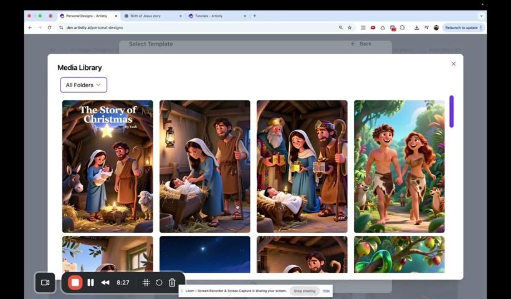The image size is (511, 299).
Task: Click the Media Library scrollbar
Action: coord(451,112)
